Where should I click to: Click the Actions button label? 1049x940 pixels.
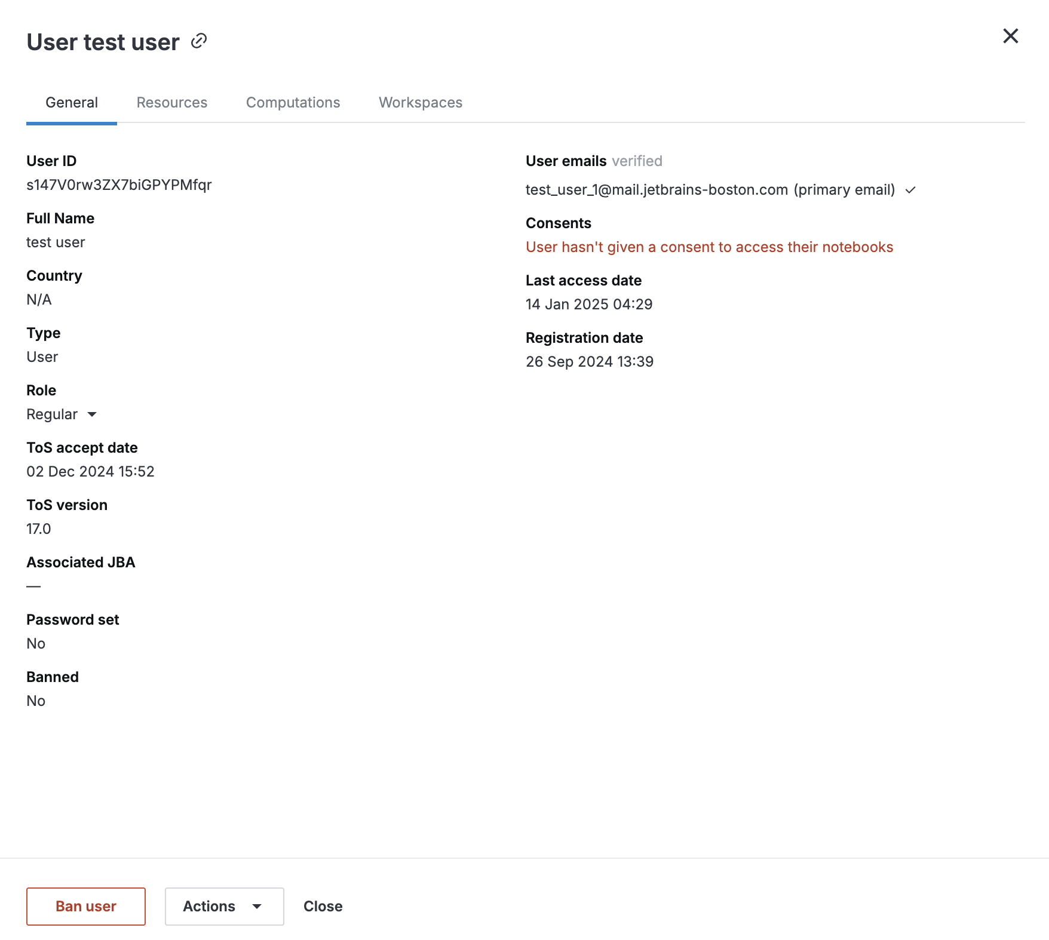pos(209,907)
